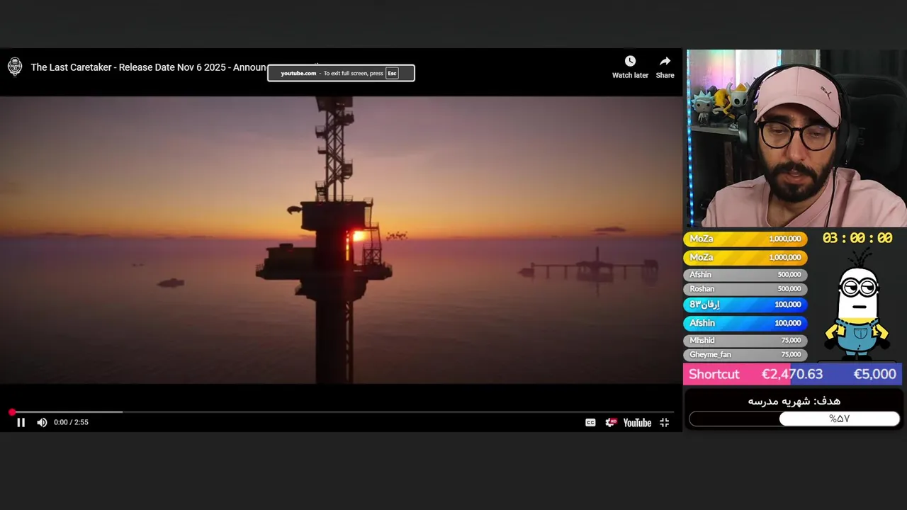The image size is (907, 510).
Task: Select first MoZa 1,000,000 donor row
Action: pos(745,239)
